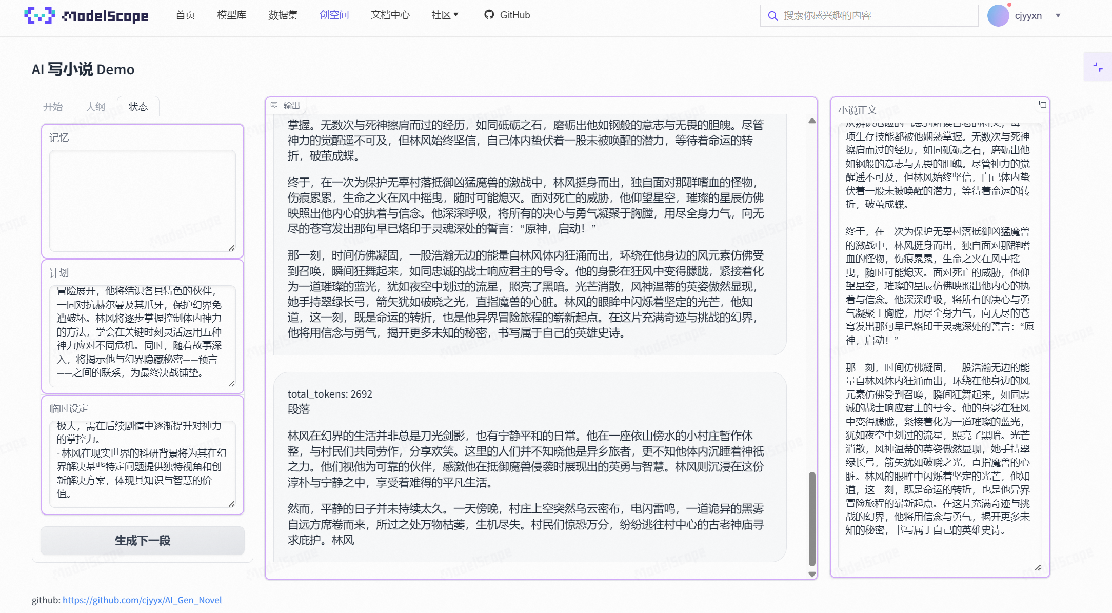Click output scrollbar down arrow
The image size is (1112, 613).
[x=812, y=575]
